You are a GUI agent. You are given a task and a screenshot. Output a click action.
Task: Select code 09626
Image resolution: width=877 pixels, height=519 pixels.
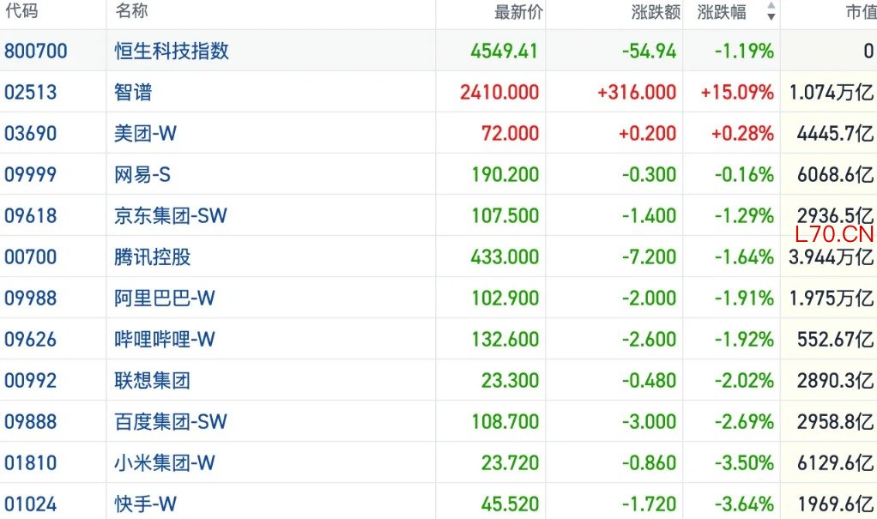pyautogui.click(x=30, y=340)
